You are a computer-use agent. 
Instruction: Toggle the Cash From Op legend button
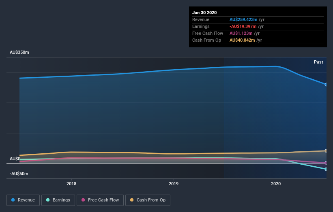(x=148, y=200)
